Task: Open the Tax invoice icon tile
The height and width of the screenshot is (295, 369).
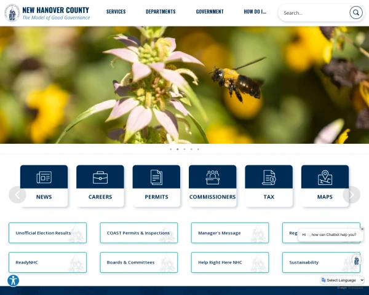Action: click(x=269, y=178)
